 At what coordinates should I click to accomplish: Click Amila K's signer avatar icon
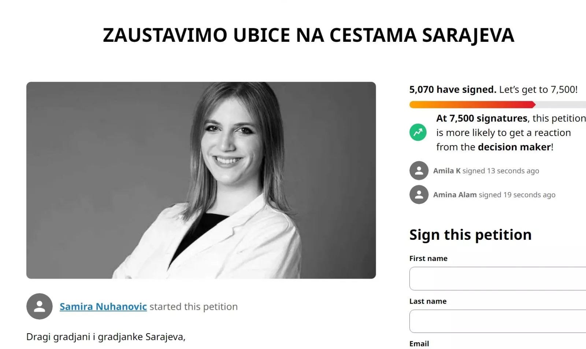pyautogui.click(x=419, y=170)
